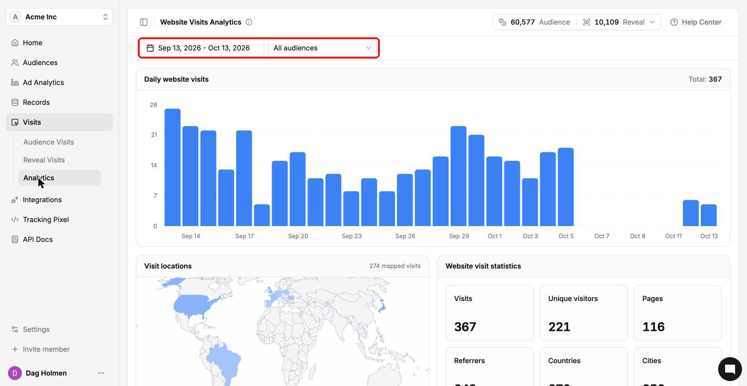Click the Audiences people icon
The image size is (747, 386).
click(15, 63)
